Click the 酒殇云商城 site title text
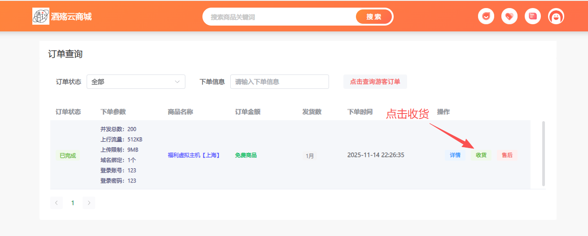The height and width of the screenshot is (236, 588). pyautogui.click(x=71, y=17)
